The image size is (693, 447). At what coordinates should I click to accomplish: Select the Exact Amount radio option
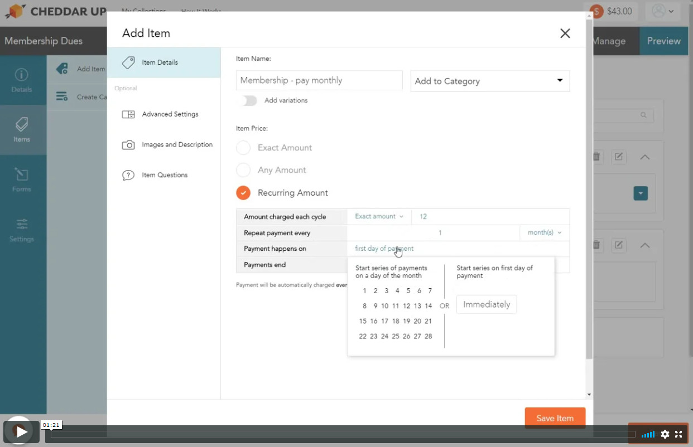click(243, 148)
